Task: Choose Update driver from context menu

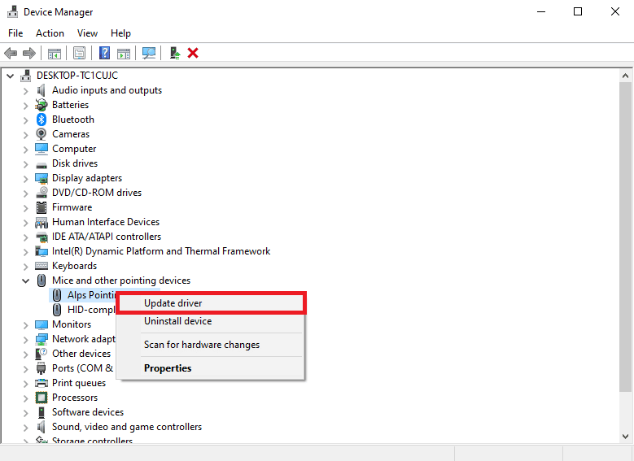Action: tap(211, 303)
